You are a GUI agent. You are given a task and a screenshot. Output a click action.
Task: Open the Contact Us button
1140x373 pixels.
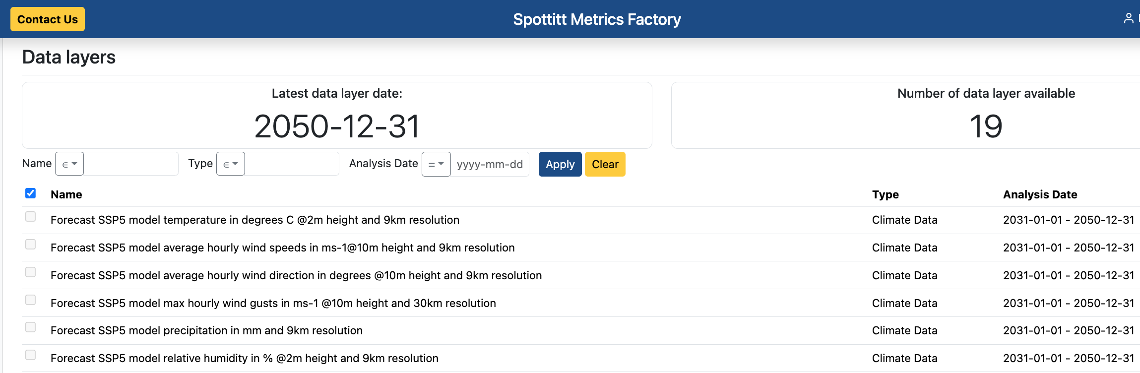tap(48, 19)
